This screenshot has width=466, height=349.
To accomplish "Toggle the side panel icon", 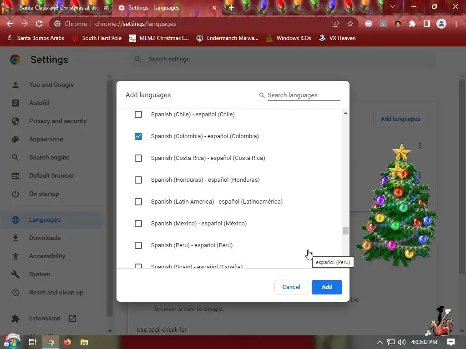I will click(427, 24).
